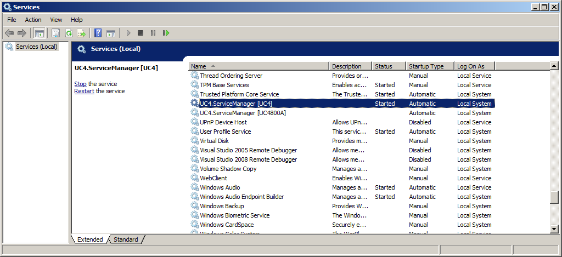Image resolution: width=562 pixels, height=257 pixels.
Task: Click the scrollbar up arrow of services list
Action: point(554,66)
